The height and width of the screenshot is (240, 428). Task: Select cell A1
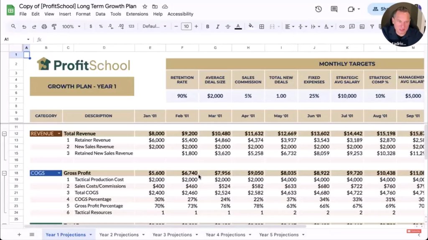pyautogui.click(x=26, y=55)
